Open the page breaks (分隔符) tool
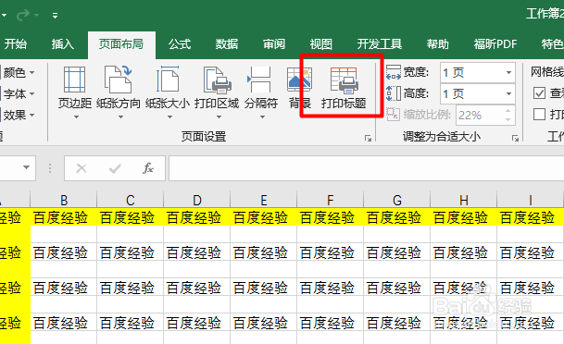 (x=261, y=92)
